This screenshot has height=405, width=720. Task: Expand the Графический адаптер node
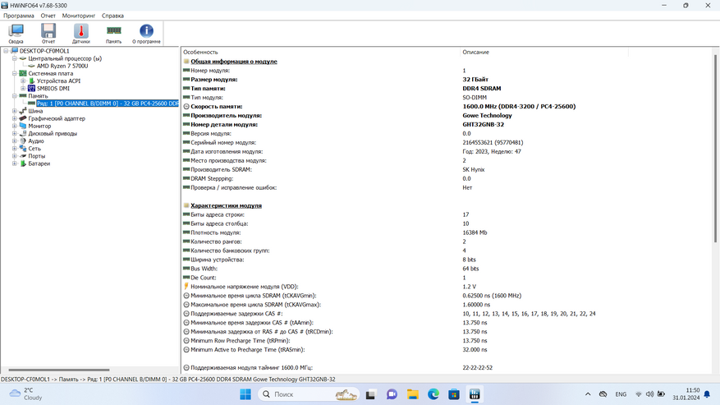15,118
